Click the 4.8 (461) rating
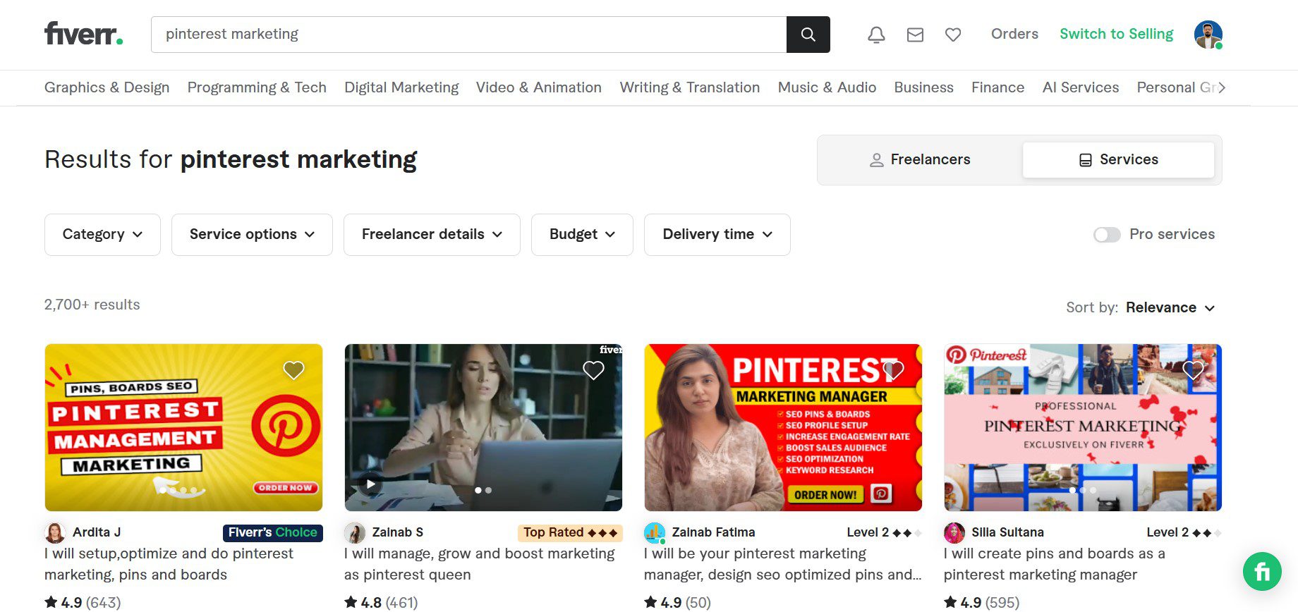 [381, 603]
